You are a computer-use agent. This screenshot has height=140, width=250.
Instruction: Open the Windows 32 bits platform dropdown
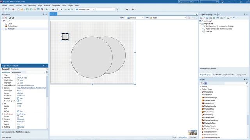tap(85, 9)
